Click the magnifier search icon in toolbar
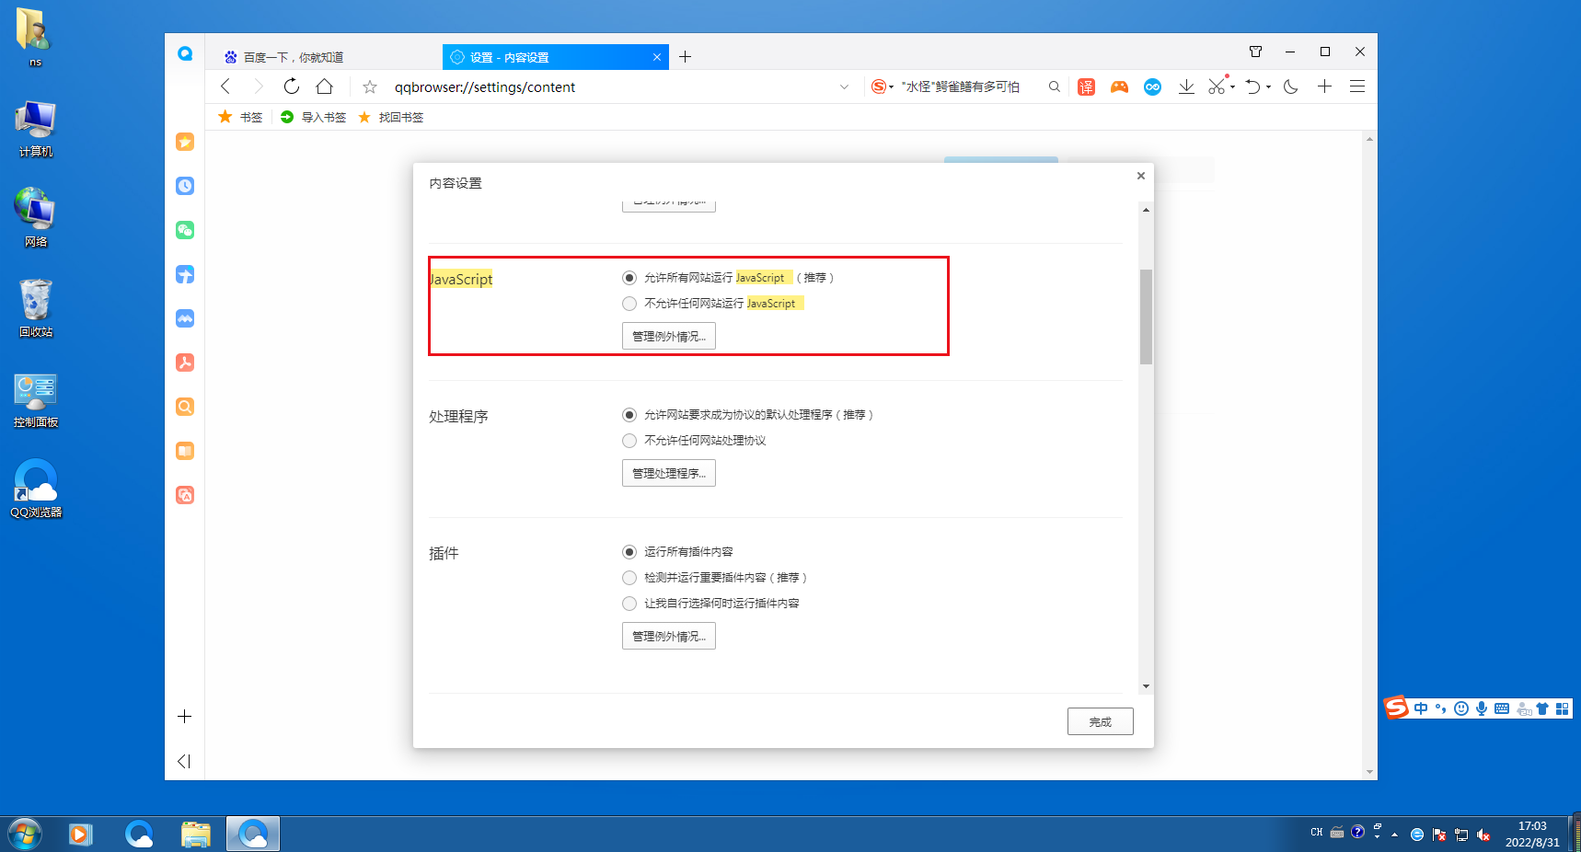Viewport: 1581px width, 852px height. pos(1055,86)
